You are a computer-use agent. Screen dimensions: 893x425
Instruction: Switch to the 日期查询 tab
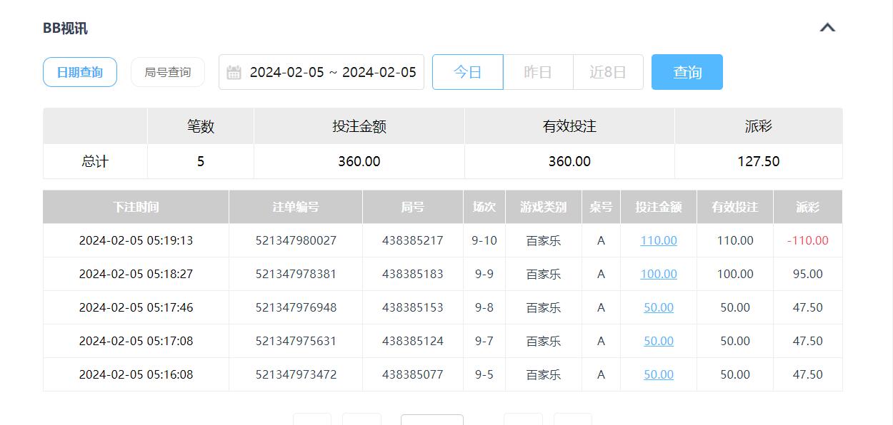coord(80,72)
